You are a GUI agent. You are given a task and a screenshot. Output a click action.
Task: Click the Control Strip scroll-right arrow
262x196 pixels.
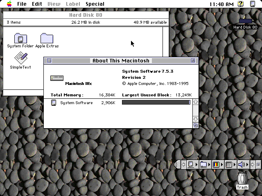252,165
